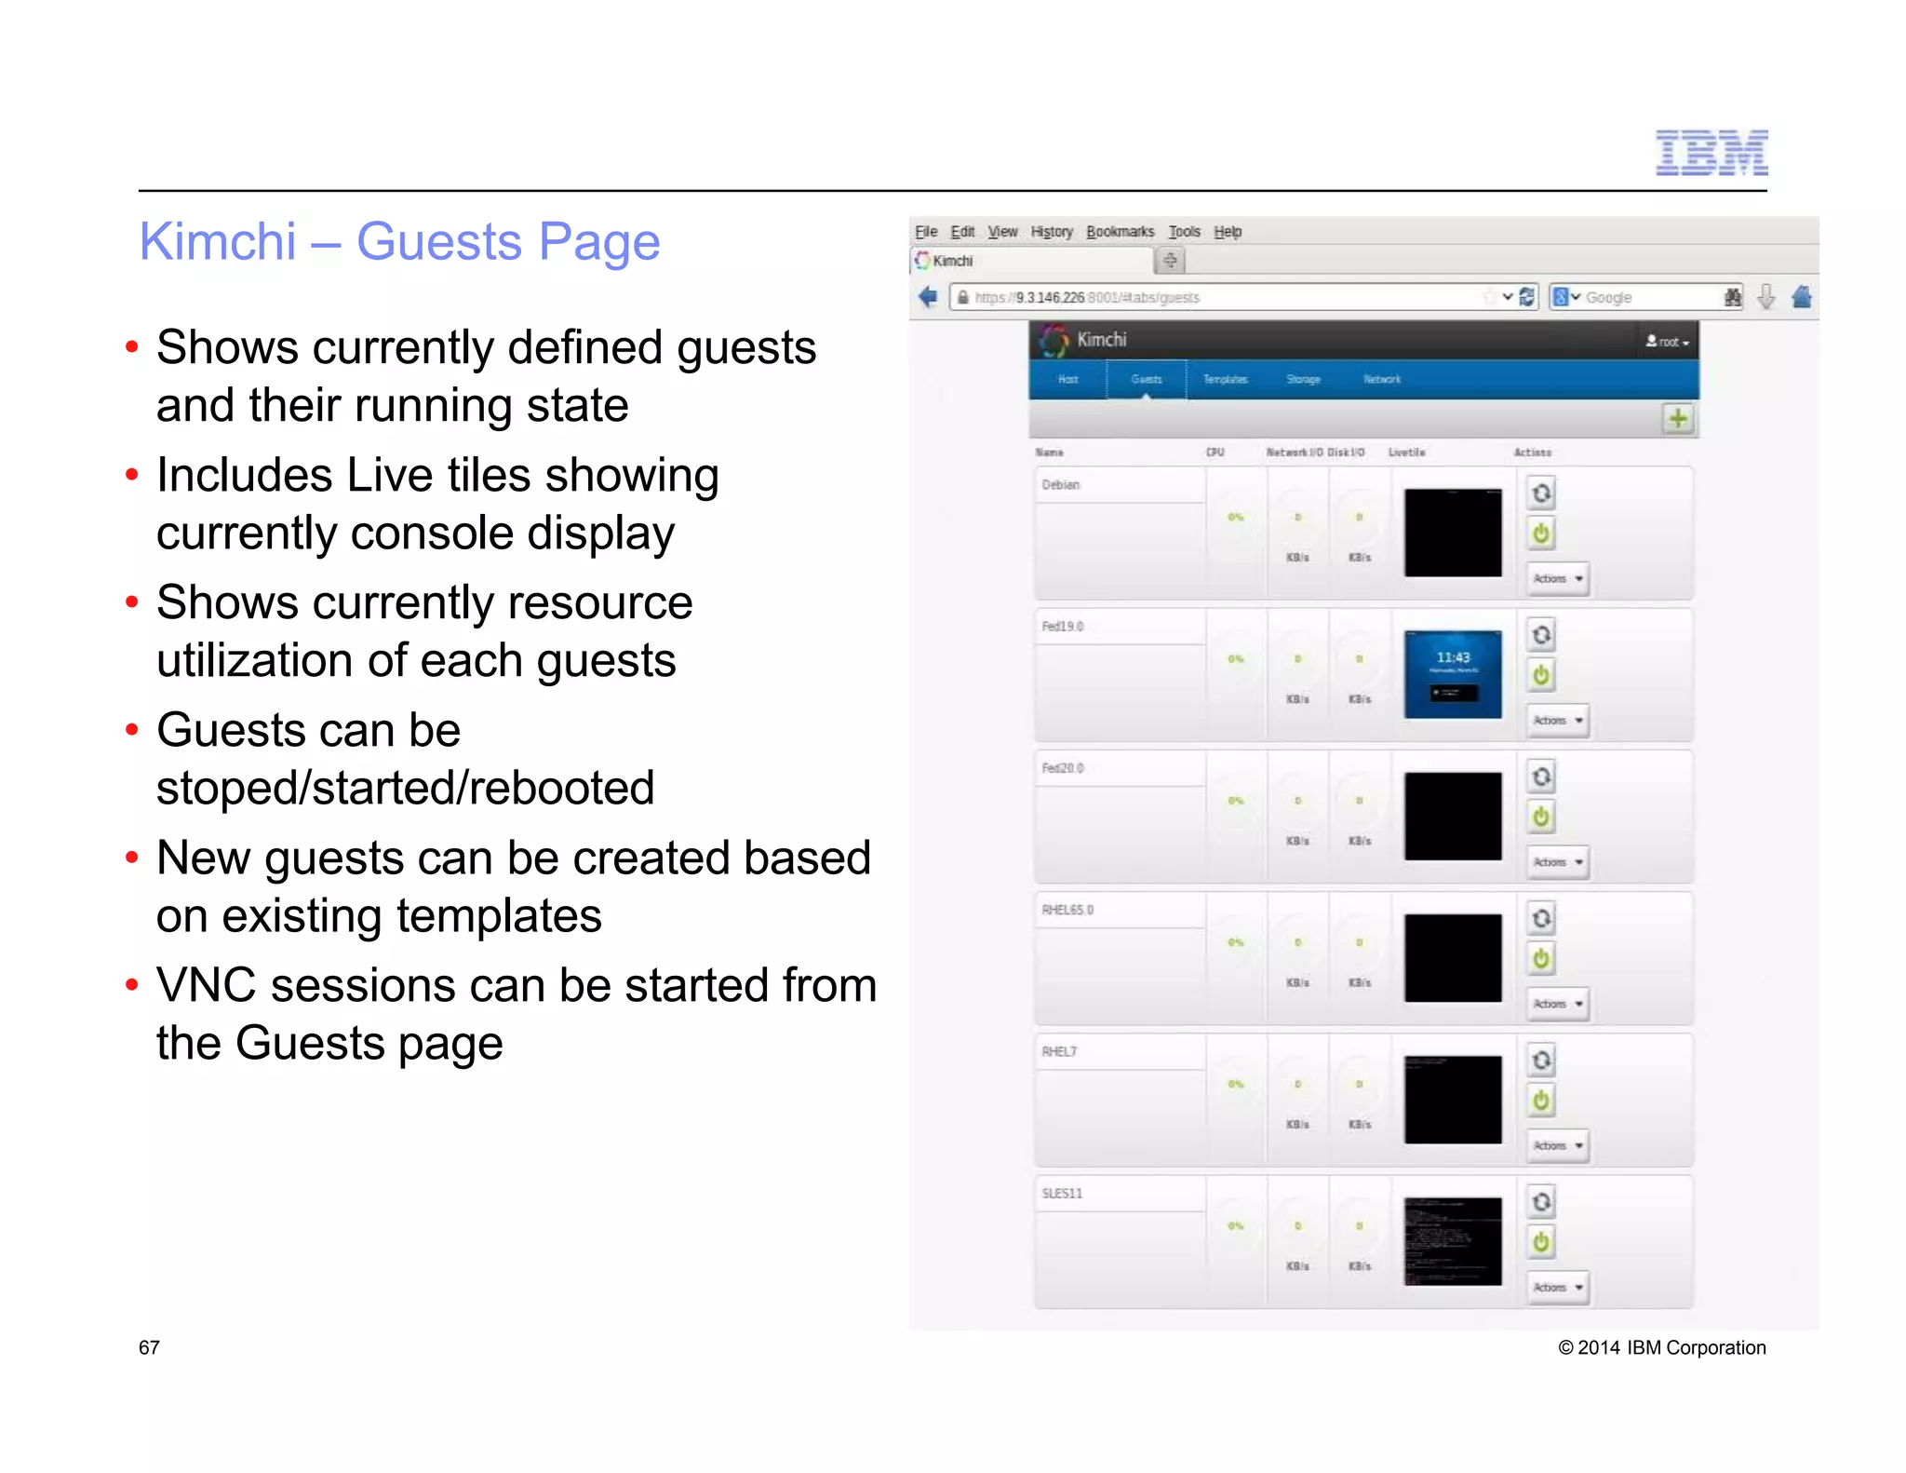The width and height of the screenshot is (1906, 1473).
Task: Open the RHEL65.0 live tile
Action: click(x=1453, y=958)
